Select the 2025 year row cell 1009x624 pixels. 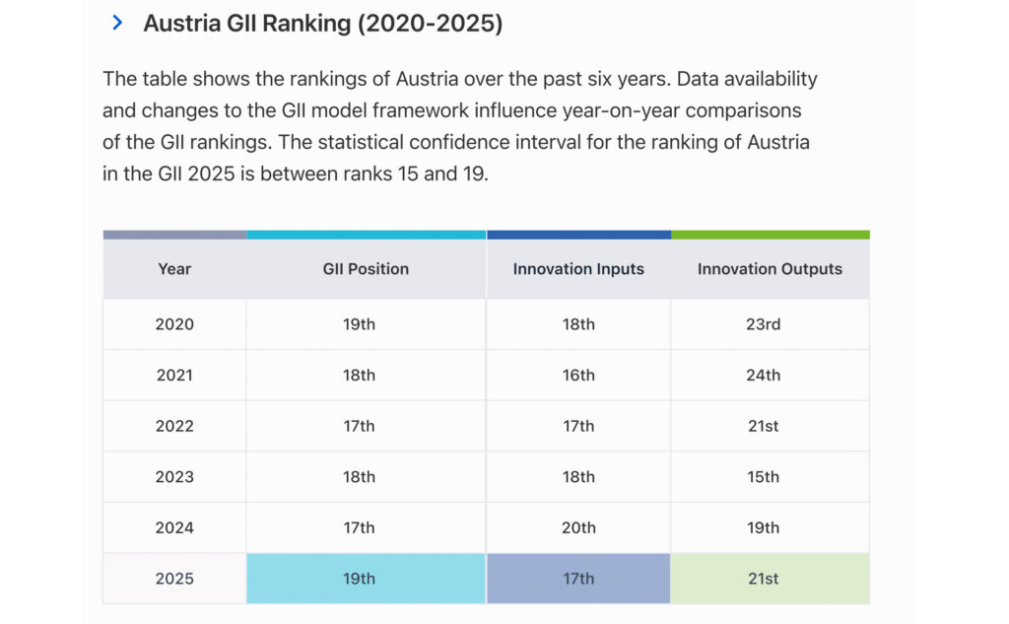pos(174,579)
